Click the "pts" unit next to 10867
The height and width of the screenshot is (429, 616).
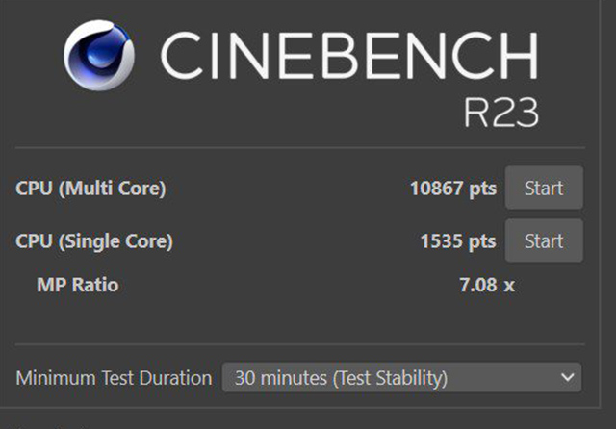[482, 189]
